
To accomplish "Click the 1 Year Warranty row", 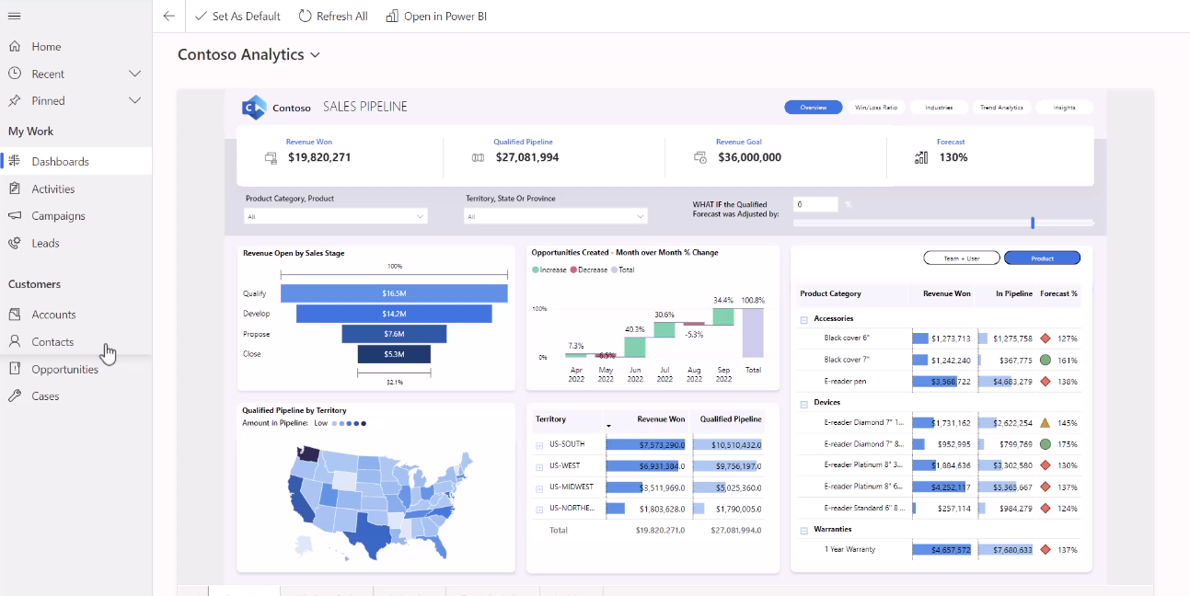I will pos(939,550).
